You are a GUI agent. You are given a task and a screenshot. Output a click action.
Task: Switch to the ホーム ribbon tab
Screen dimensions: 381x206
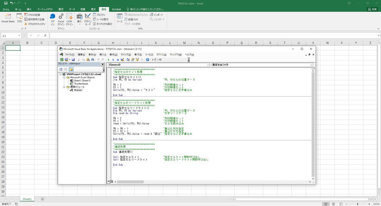click(18, 9)
